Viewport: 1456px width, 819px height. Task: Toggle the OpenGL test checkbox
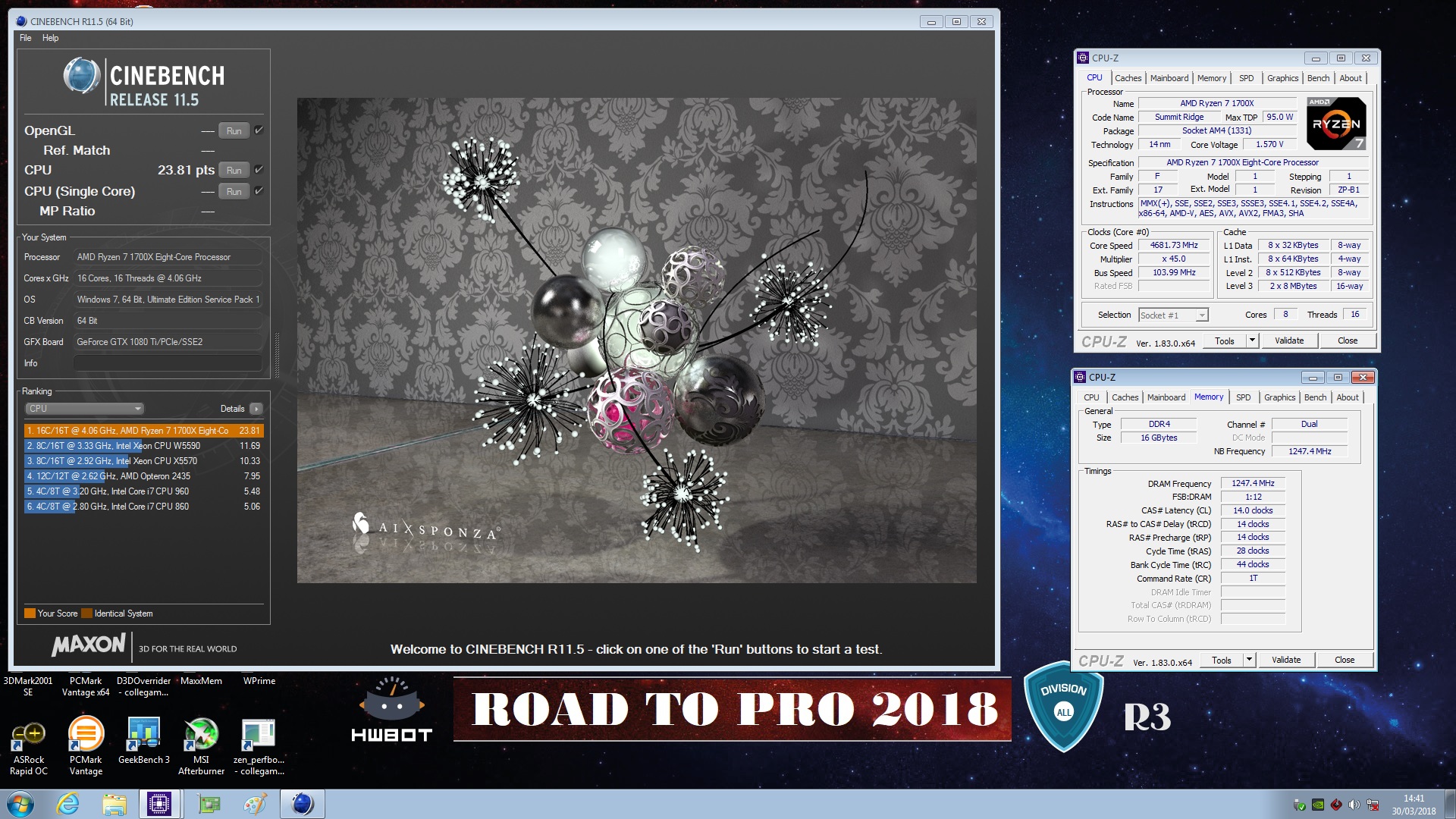tap(259, 130)
